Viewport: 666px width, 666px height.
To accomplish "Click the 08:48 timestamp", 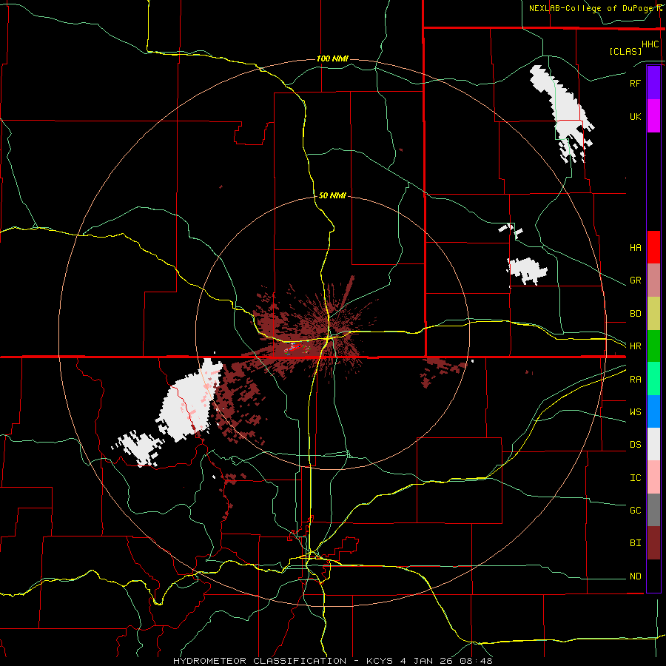I will pyautogui.click(x=475, y=661).
